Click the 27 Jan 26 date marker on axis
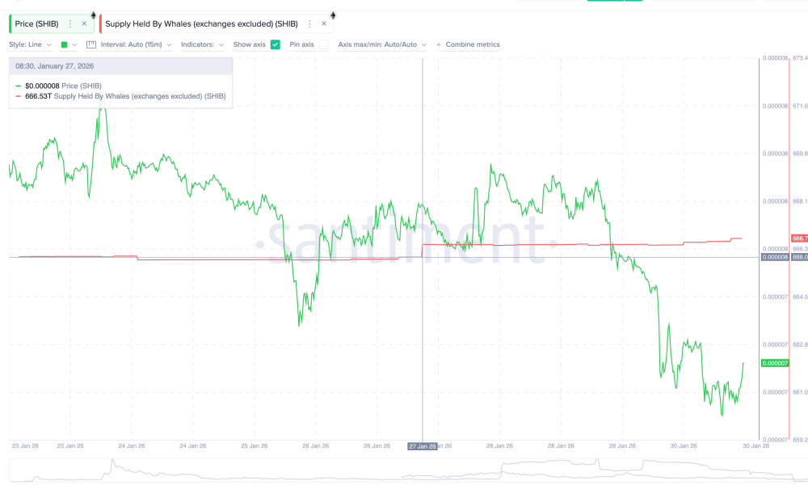 (423, 446)
